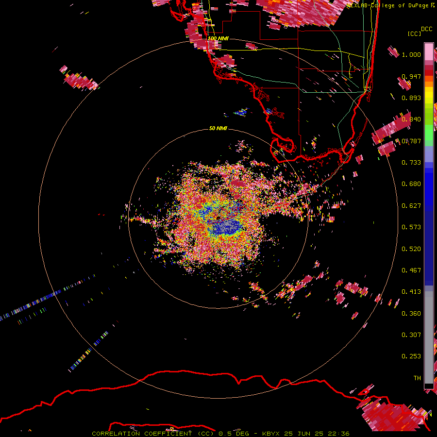This screenshot has width=437, height=437.
Task: Click the 0.573 scale value
Action: point(411,227)
